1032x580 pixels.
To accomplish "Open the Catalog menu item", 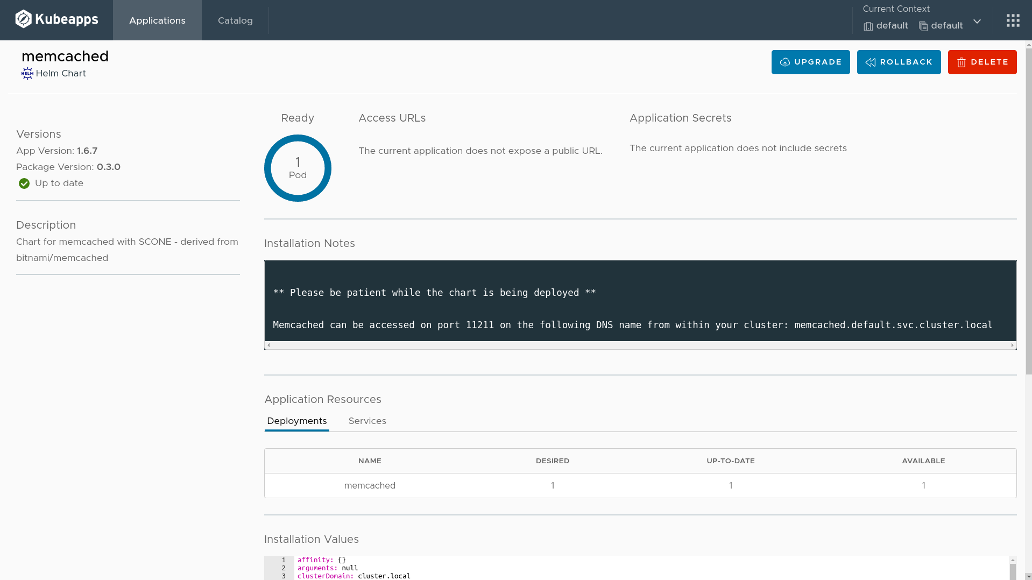I will [x=235, y=20].
